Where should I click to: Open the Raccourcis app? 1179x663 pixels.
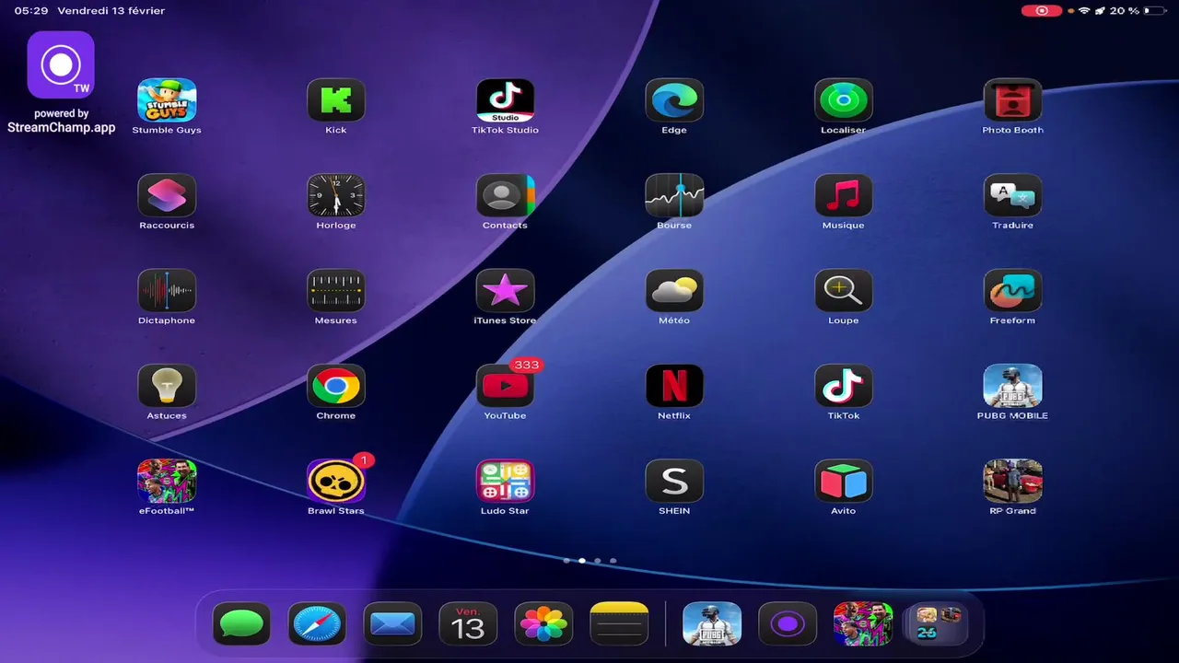[167, 195]
